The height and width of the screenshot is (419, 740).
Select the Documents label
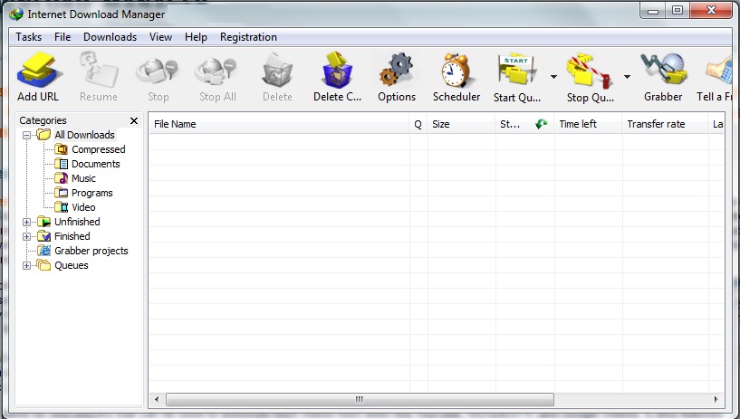point(95,164)
